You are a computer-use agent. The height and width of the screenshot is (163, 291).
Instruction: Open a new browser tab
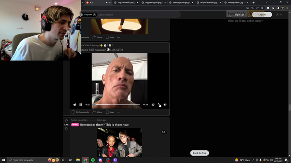254,3
